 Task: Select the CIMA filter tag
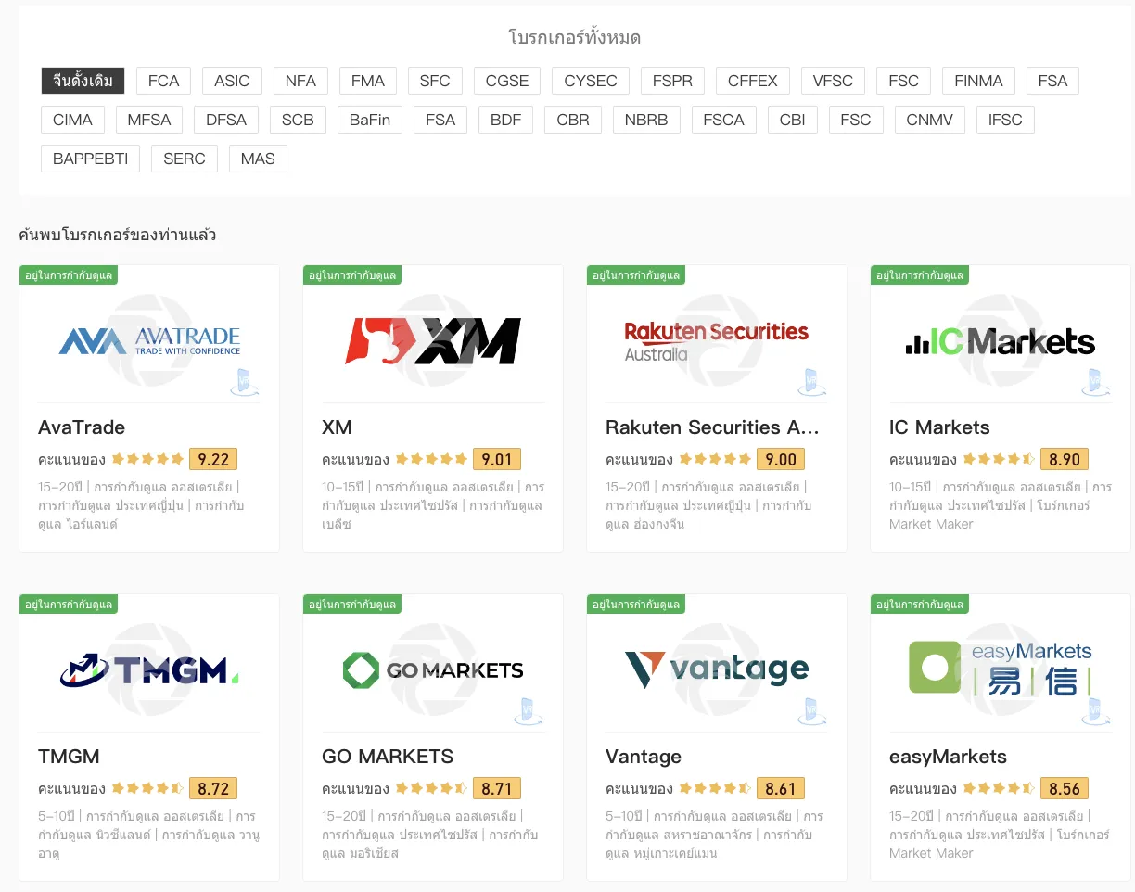pos(72,120)
